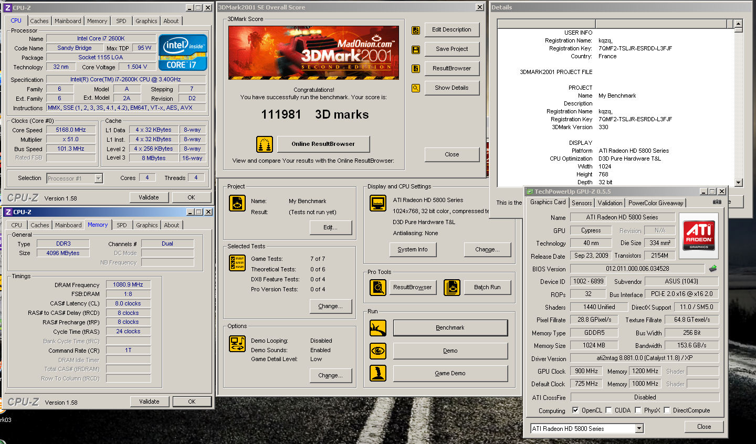The width and height of the screenshot is (756, 444).
Task: Switch to the CPU tab in bottom CPU-Z
Action: click(x=17, y=225)
